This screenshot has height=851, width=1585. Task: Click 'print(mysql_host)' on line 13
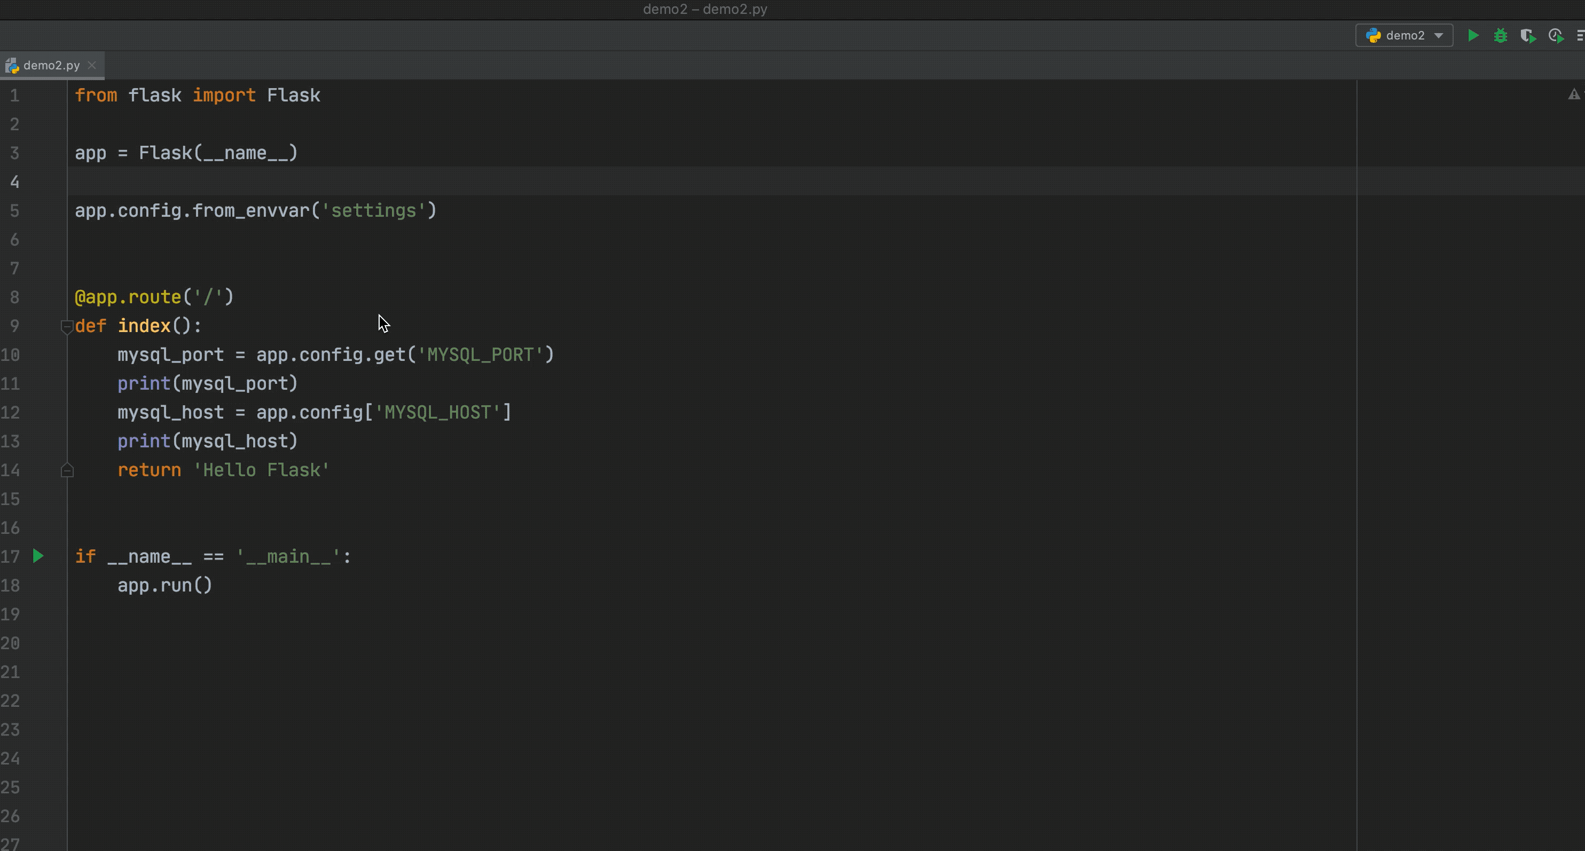pyautogui.click(x=208, y=441)
